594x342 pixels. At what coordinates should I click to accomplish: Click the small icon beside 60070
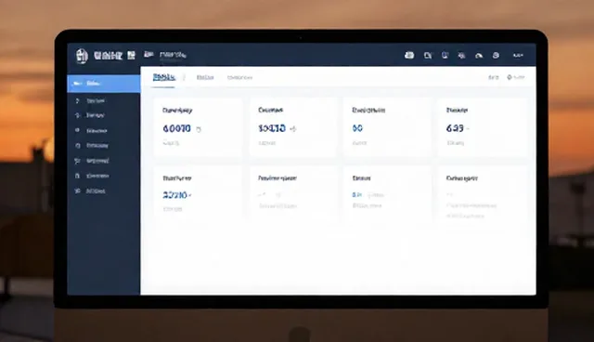199,130
